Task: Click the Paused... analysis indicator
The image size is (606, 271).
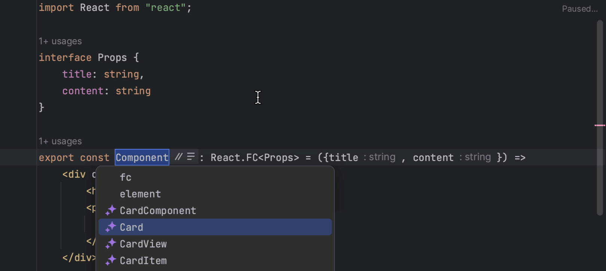Action: (579, 9)
